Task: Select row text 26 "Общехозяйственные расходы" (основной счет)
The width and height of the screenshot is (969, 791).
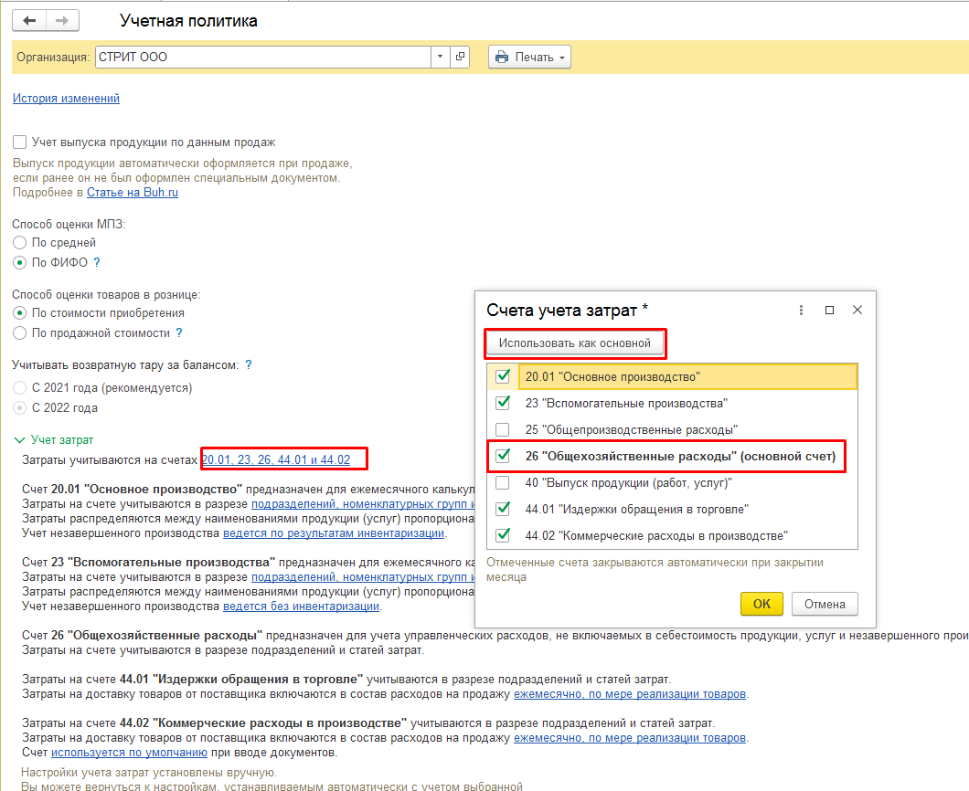Action: [680, 457]
